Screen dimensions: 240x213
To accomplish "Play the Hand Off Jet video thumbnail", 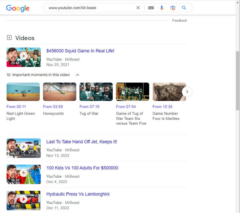I will pyautogui.click(x=24, y=148).
